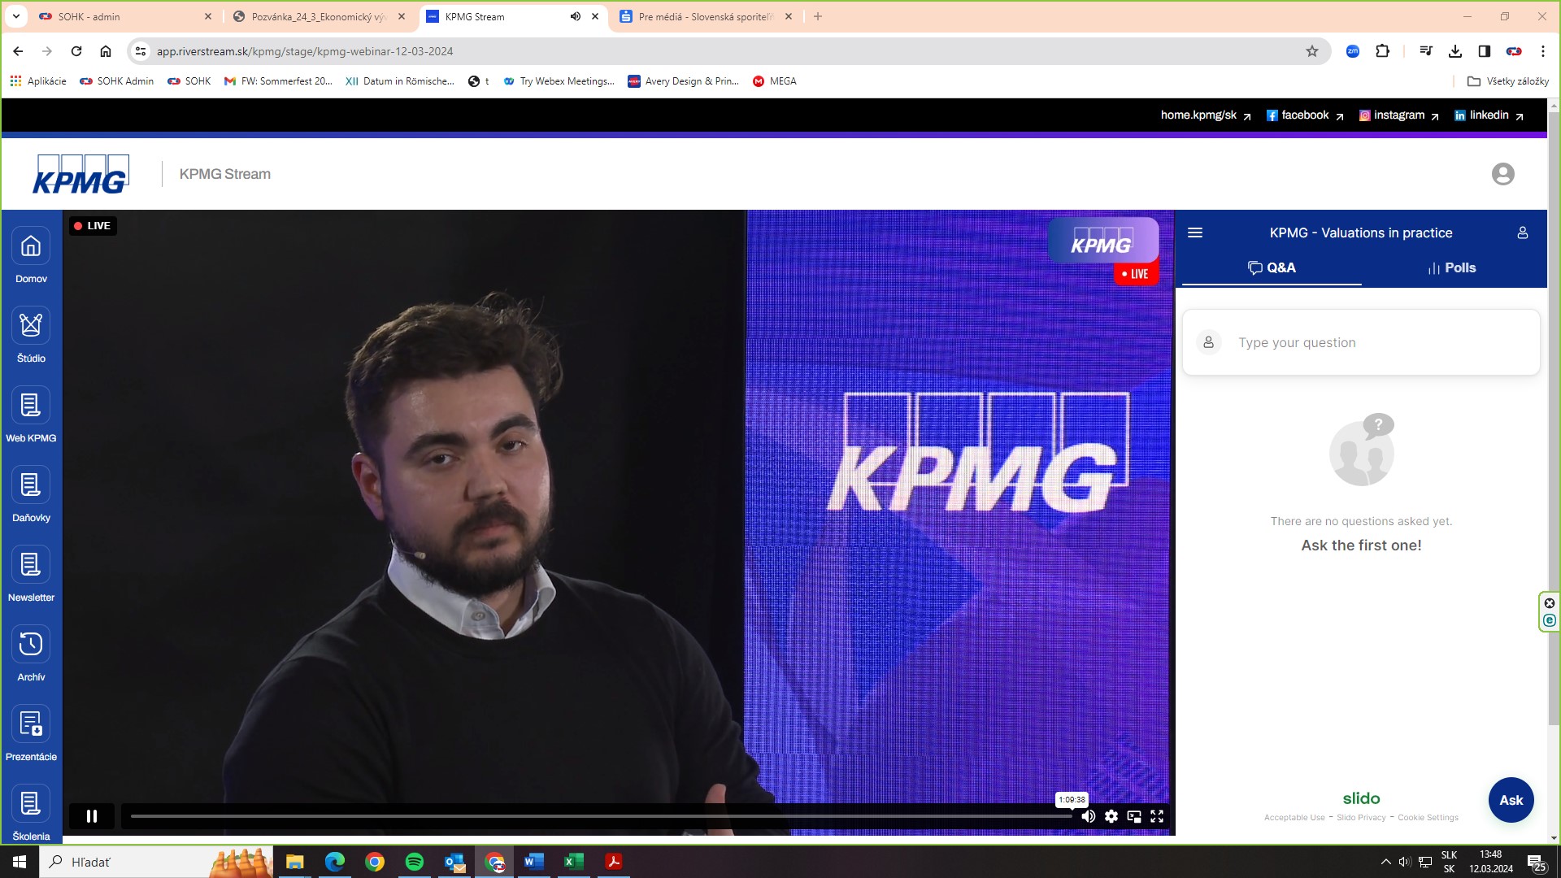Screen dimensions: 1561x878
Task: Click the KPMG logo
Action: click(x=80, y=174)
